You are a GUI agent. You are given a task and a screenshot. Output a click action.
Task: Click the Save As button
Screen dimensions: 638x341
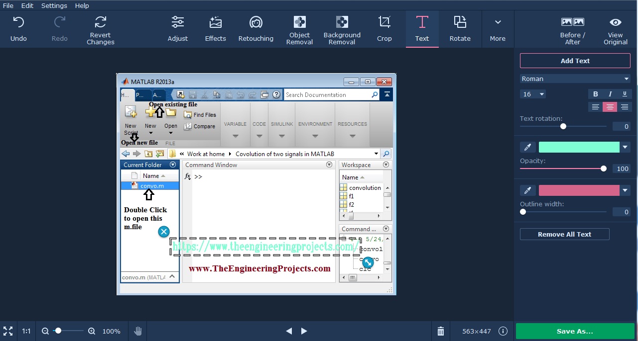point(575,331)
